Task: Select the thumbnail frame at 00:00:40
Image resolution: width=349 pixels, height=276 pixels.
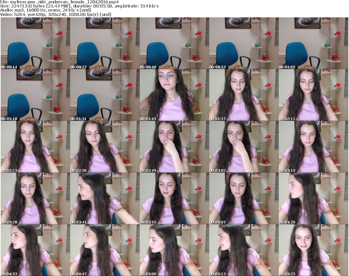Action: point(174,43)
